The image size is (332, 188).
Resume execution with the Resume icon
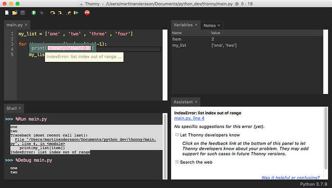76,13
